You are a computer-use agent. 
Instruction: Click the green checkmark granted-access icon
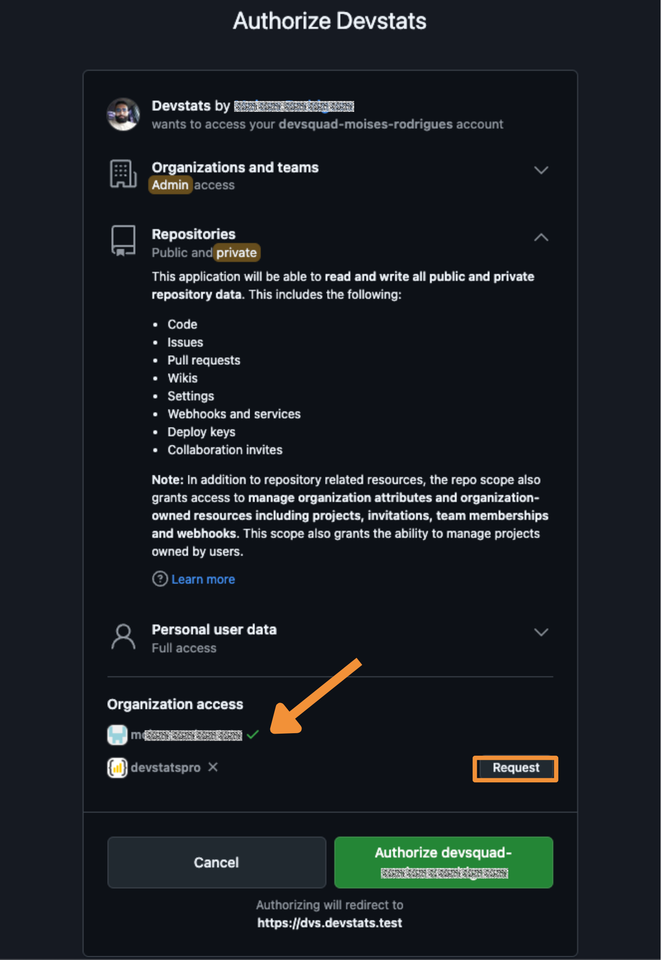pos(253,735)
